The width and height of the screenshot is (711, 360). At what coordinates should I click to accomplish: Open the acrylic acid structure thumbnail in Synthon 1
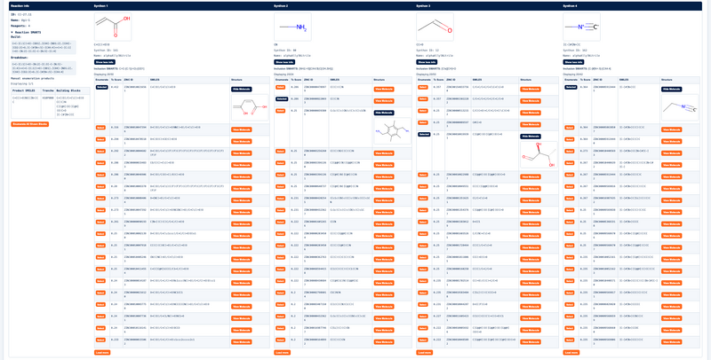(x=113, y=27)
